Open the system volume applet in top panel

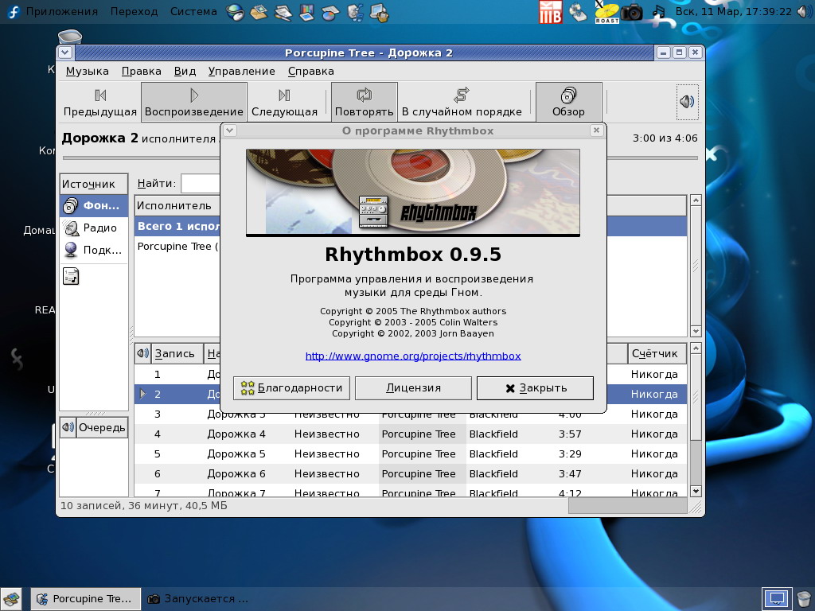coord(804,11)
